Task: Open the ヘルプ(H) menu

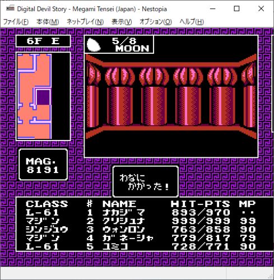Action: tap(192, 22)
